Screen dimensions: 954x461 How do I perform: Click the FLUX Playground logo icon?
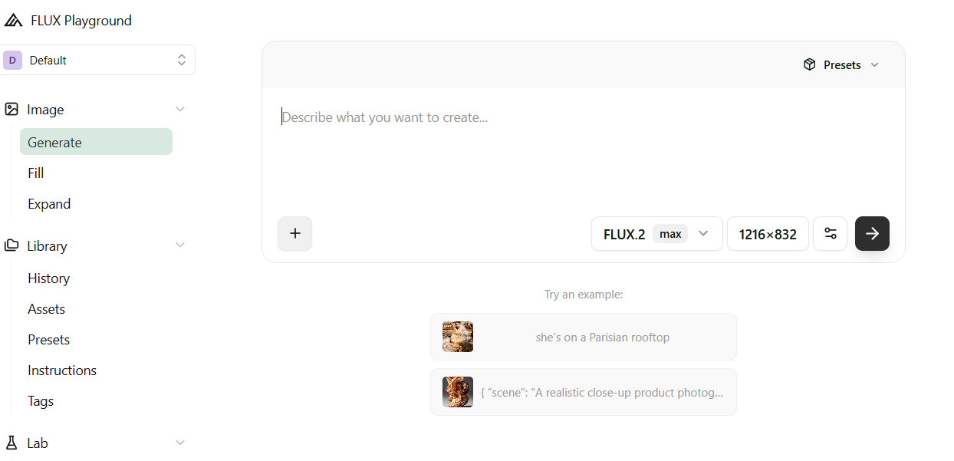click(x=13, y=20)
